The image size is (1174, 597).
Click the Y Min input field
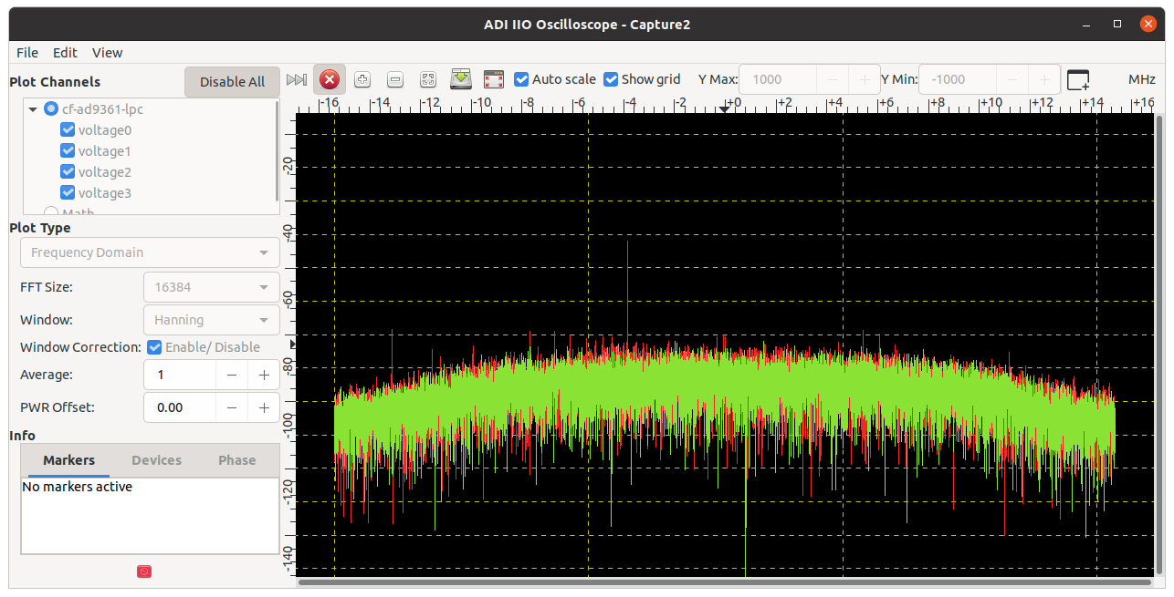click(958, 80)
